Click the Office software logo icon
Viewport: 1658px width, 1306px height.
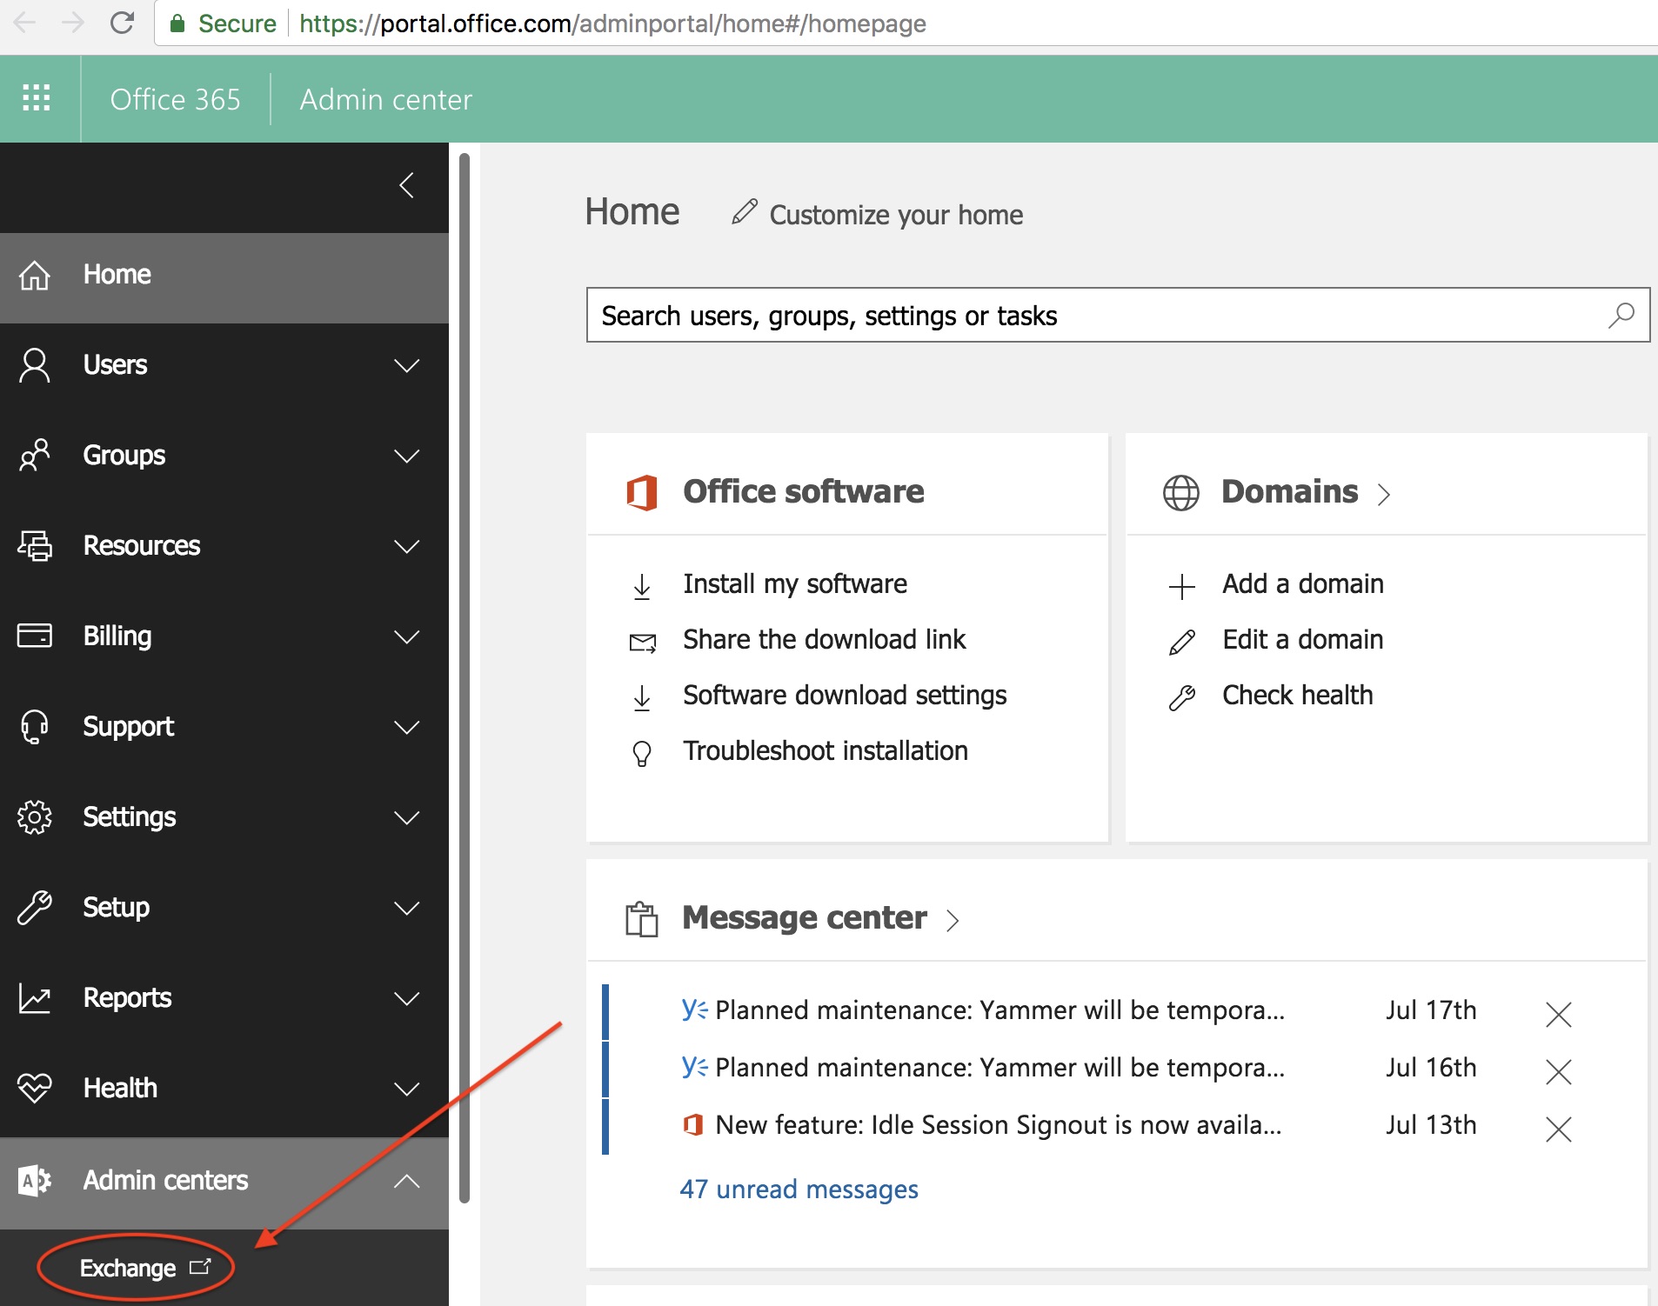coord(642,492)
